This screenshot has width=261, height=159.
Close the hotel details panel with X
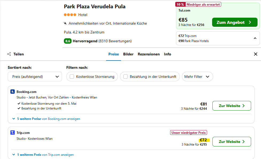[x=255, y=54]
